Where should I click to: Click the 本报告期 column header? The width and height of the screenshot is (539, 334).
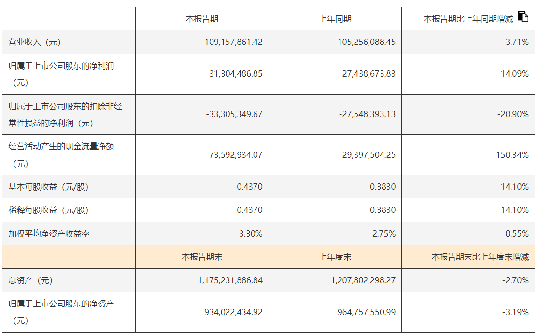click(x=202, y=19)
